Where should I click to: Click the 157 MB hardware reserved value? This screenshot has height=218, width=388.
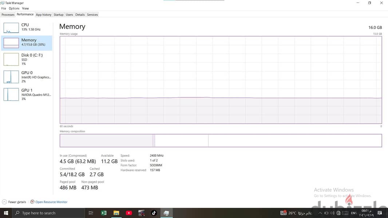(x=155, y=170)
